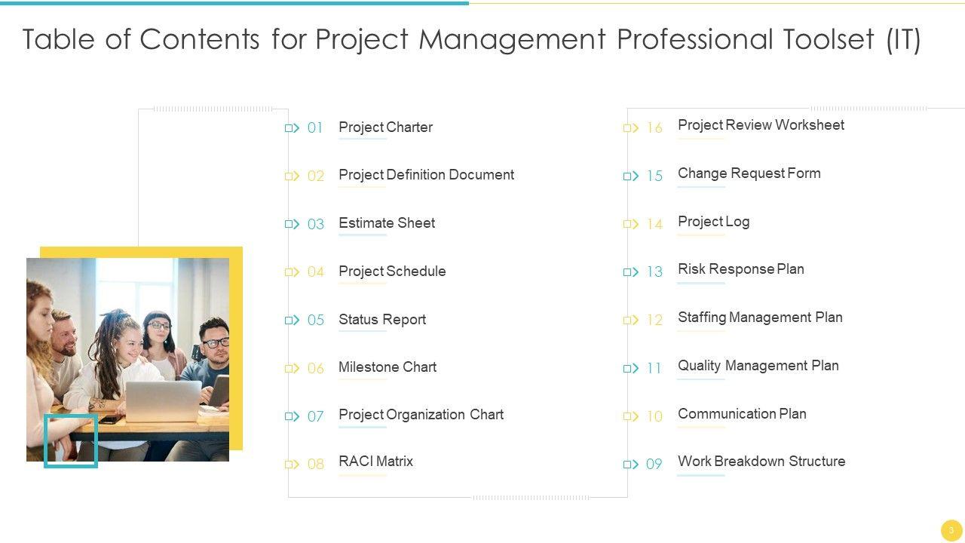
Task: Click the arrow icon beside 09
Action: click(x=631, y=465)
